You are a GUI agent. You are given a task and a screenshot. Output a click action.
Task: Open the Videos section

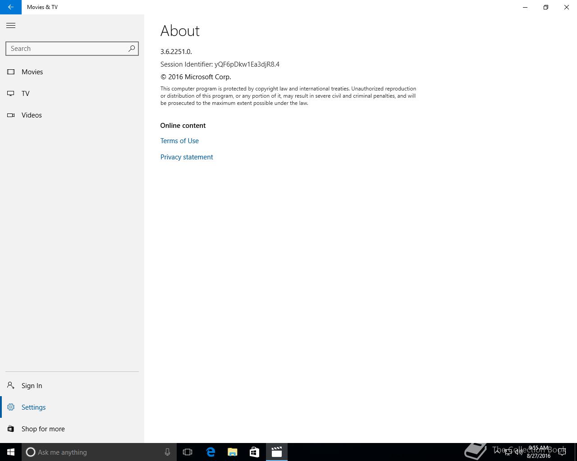point(72,115)
